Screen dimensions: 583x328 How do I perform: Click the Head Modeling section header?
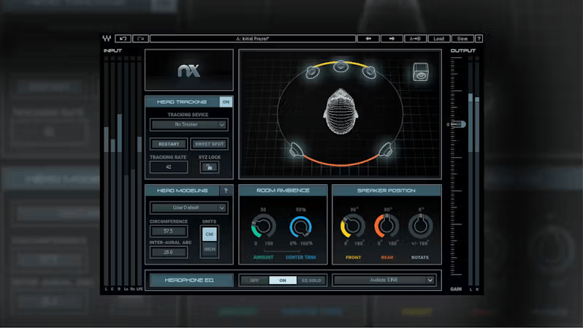[x=182, y=191]
